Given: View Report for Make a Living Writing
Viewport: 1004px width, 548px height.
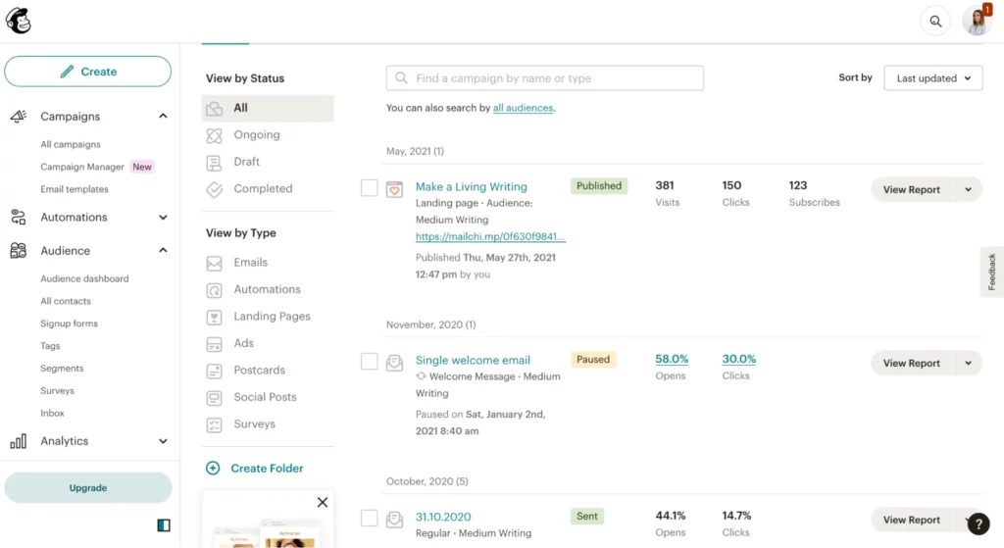Looking at the screenshot, I should [911, 189].
